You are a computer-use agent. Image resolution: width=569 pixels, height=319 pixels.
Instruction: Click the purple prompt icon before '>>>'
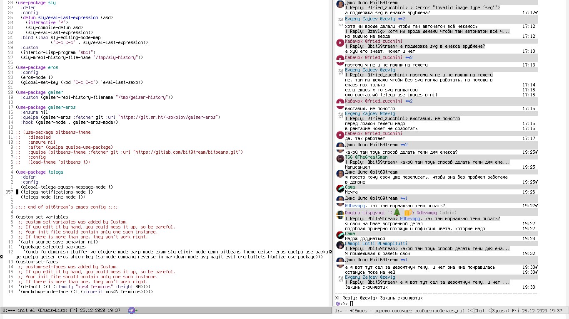point(337,304)
